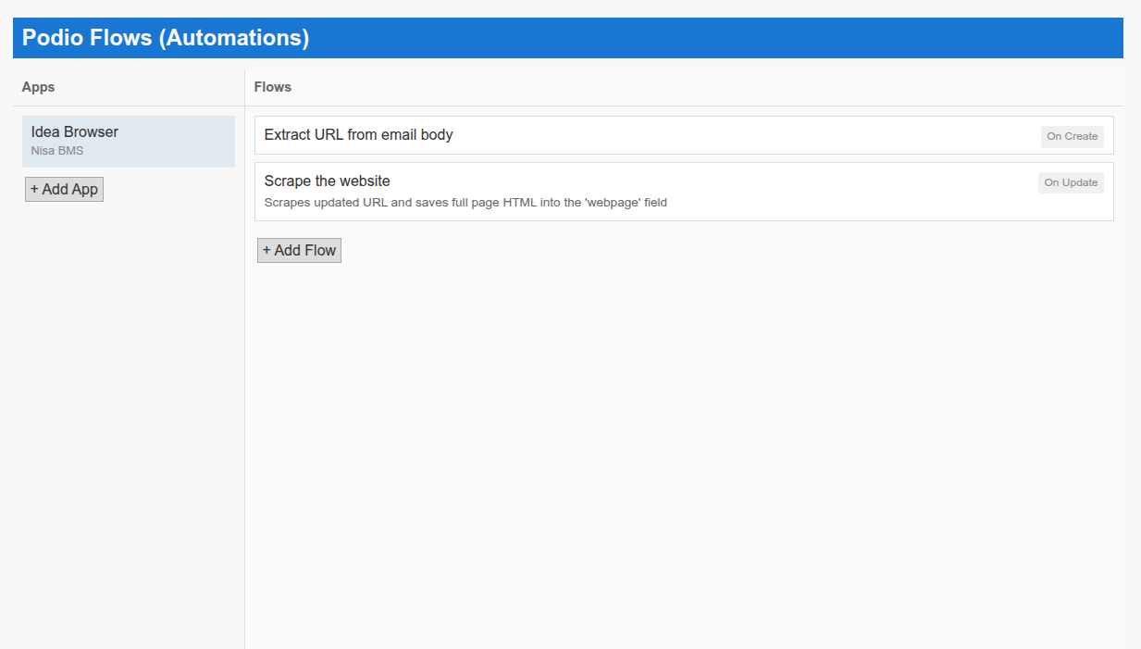Viewport: 1141px width, 649px height.
Task: Click the divider between Apps and Flows panels
Action: (x=244, y=370)
